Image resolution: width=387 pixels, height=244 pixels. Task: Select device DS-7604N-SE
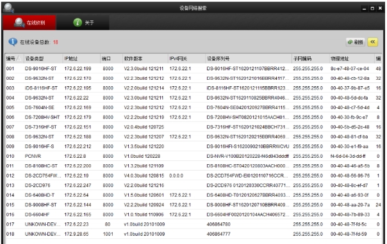coord(40,107)
